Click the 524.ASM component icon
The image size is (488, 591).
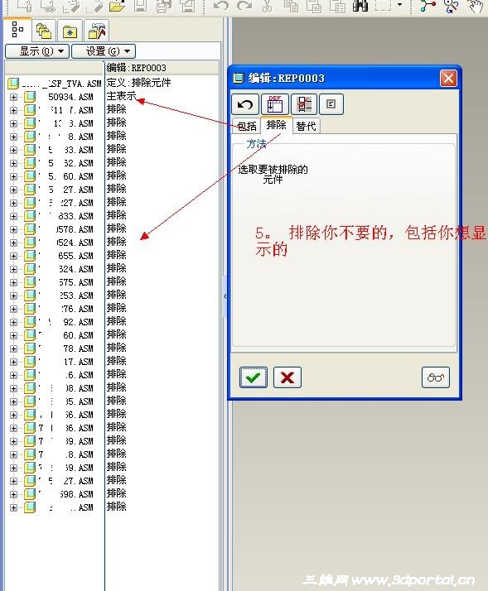pos(30,243)
